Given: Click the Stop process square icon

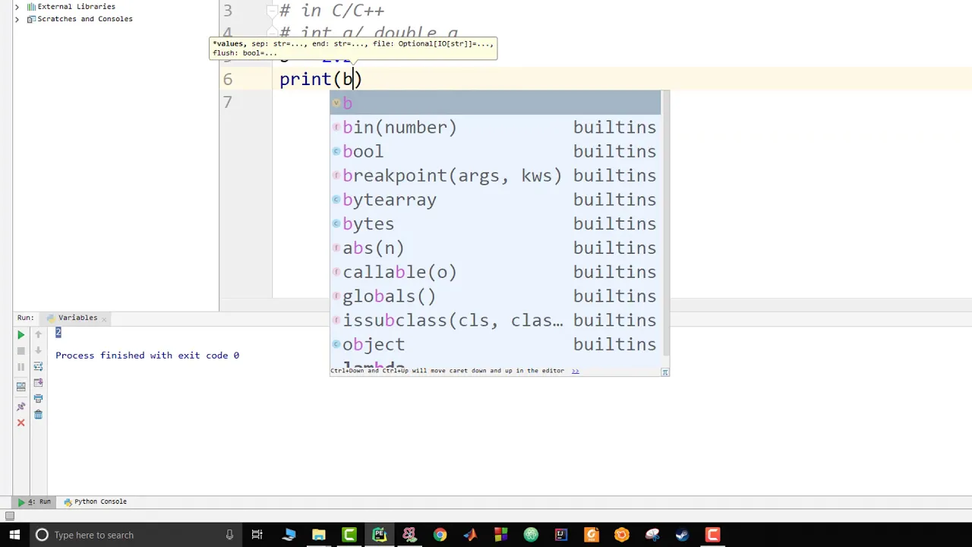Looking at the screenshot, I should 21,351.
